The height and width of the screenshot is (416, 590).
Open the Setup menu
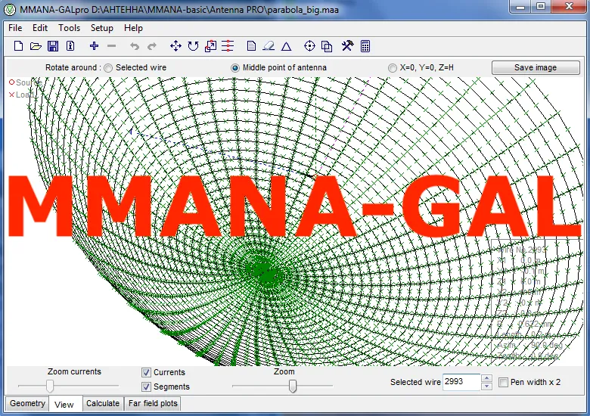102,28
